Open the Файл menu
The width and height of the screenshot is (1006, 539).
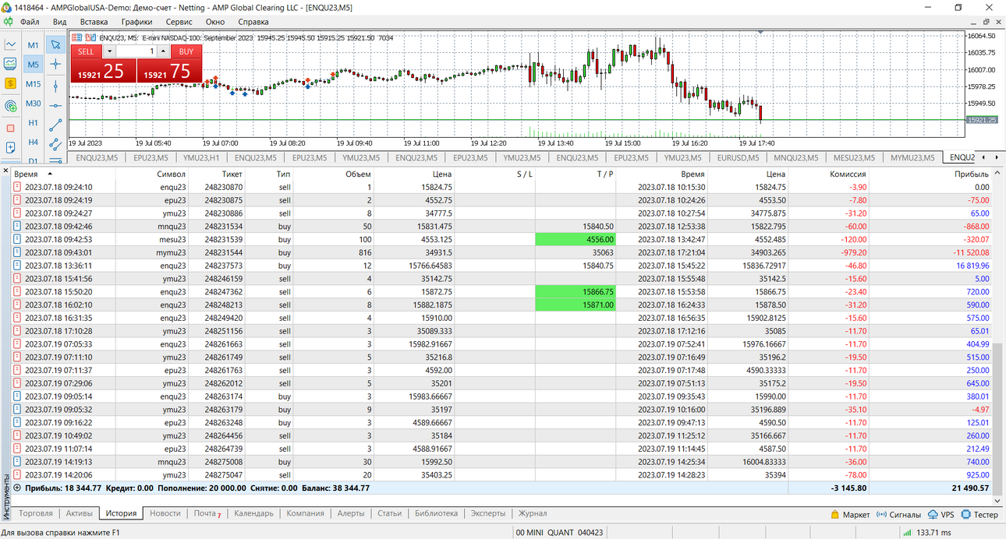tap(30, 22)
